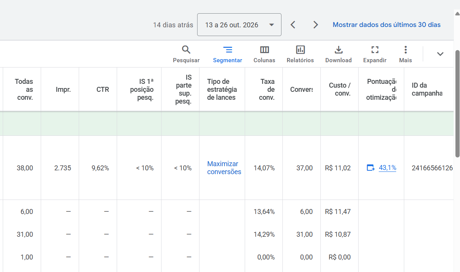Open the 43,1% optimization score link
The image size is (460, 272).
tap(387, 168)
